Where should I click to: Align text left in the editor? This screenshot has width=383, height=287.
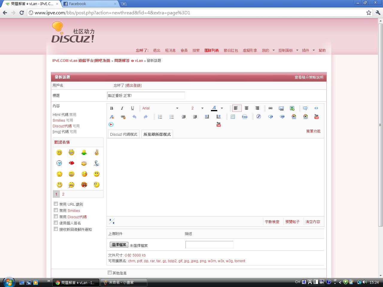236,108
